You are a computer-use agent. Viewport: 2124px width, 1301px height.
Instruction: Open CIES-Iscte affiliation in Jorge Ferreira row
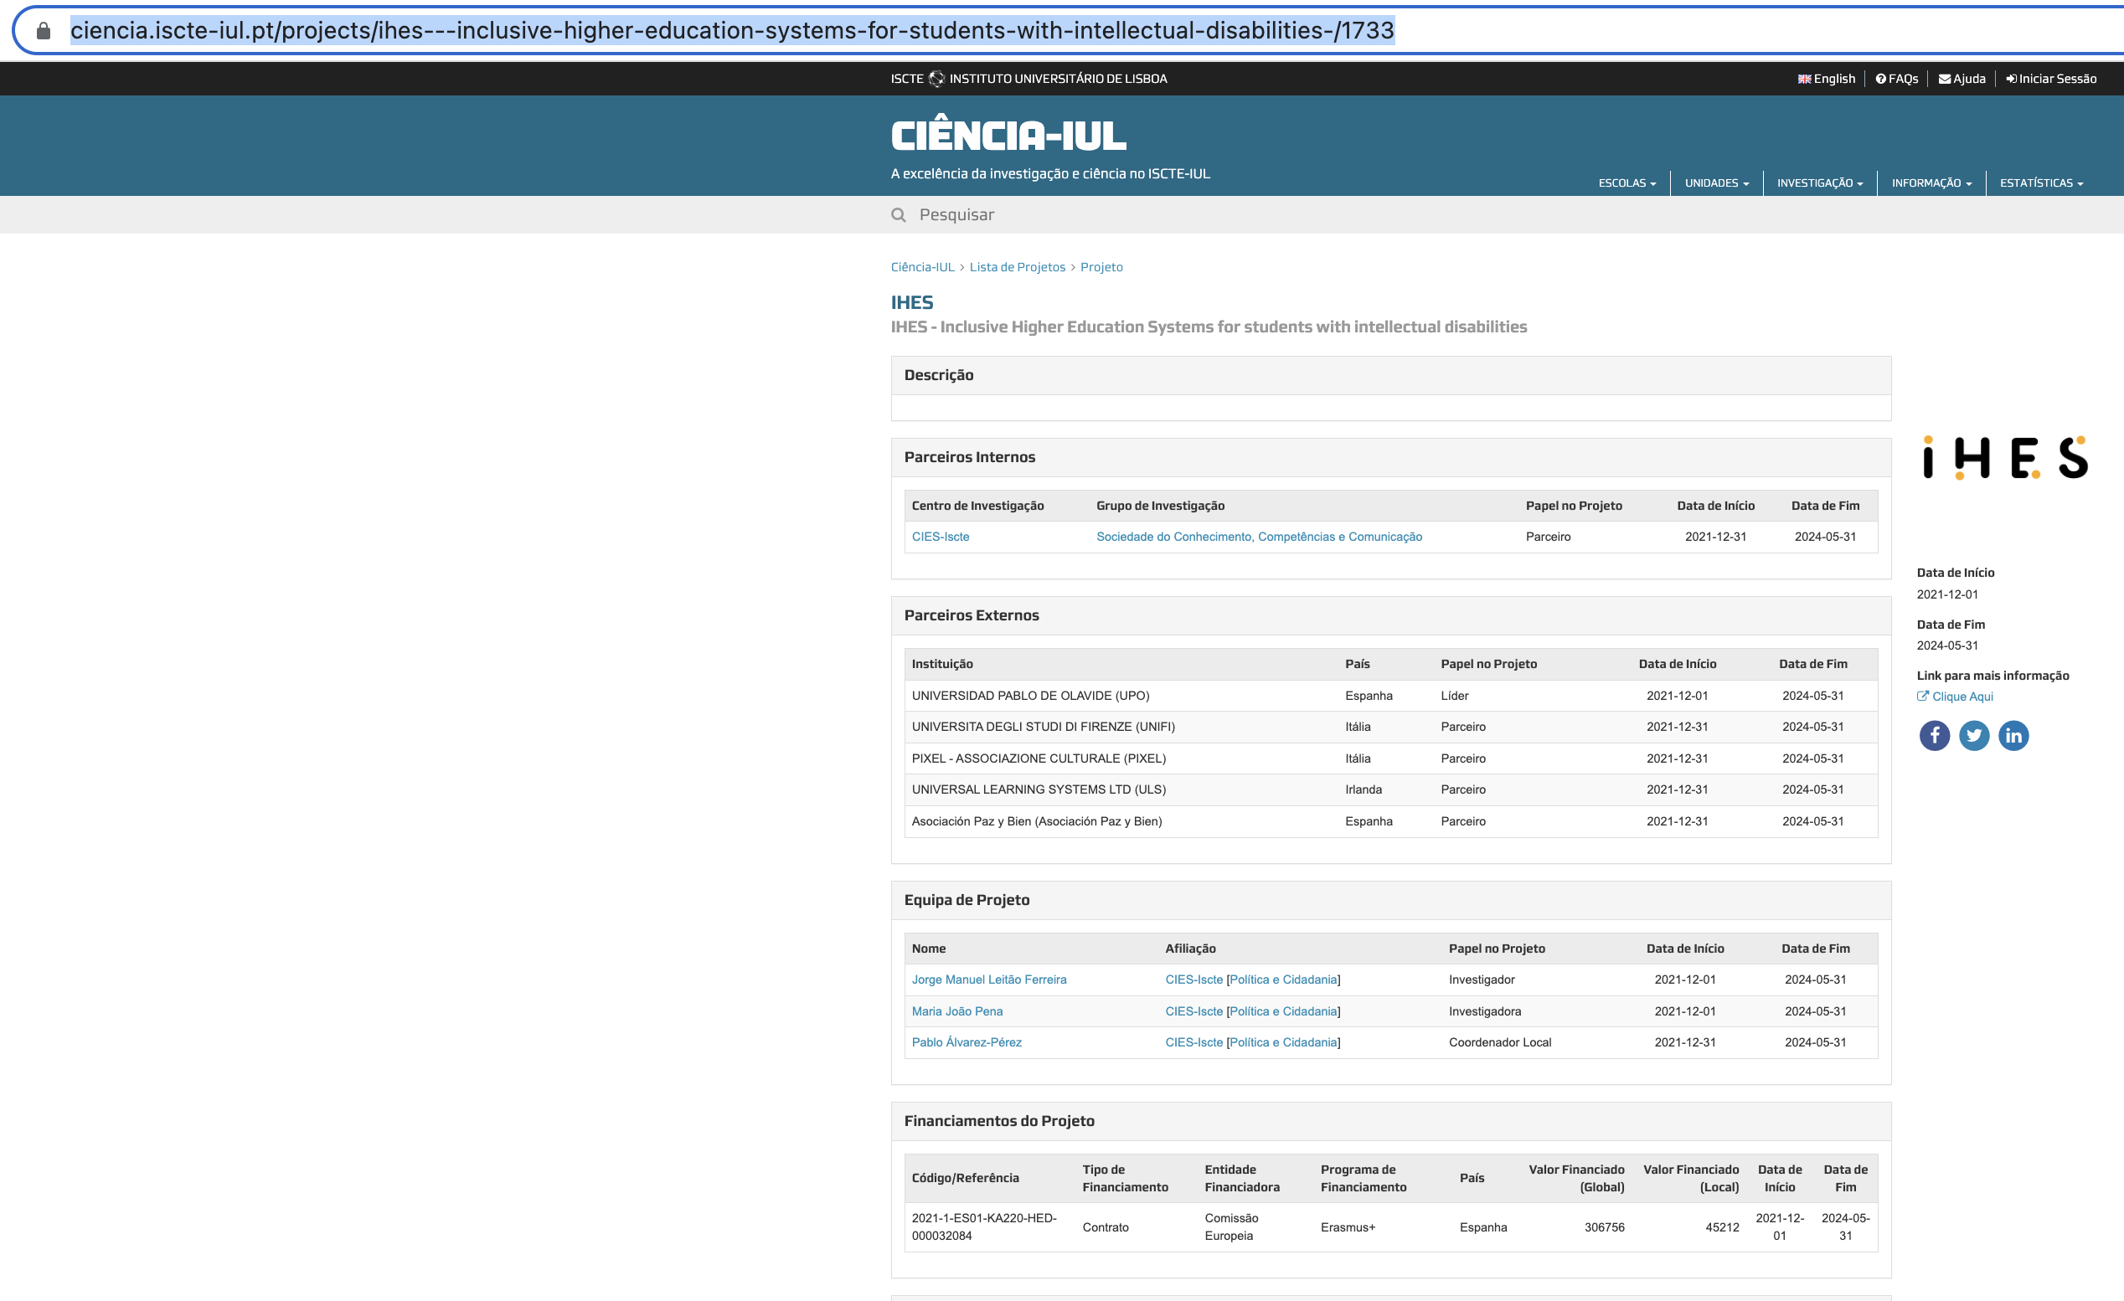point(1193,980)
